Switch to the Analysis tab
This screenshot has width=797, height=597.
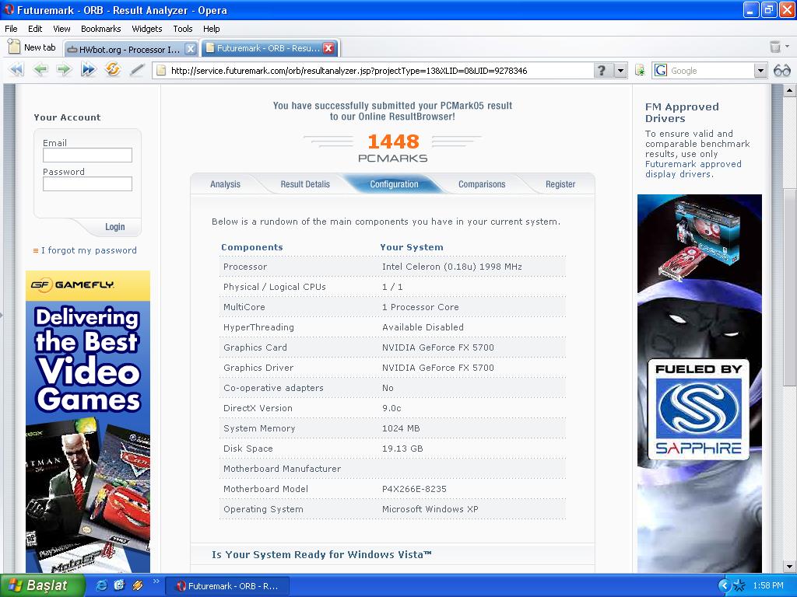coord(225,184)
